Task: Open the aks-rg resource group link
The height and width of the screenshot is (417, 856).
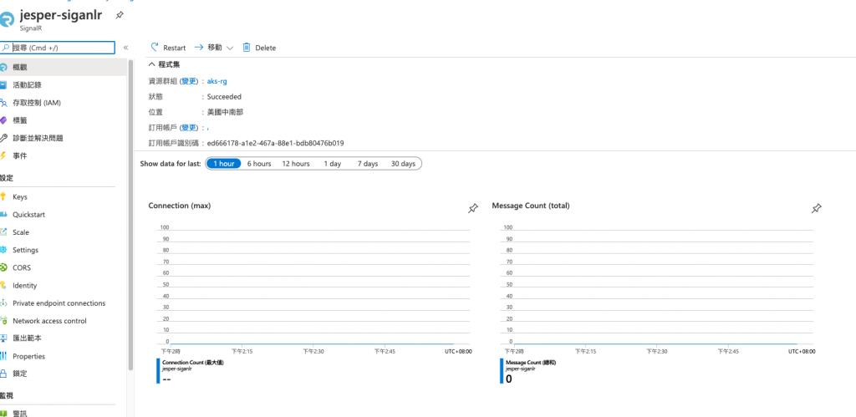Action: (x=217, y=81)
